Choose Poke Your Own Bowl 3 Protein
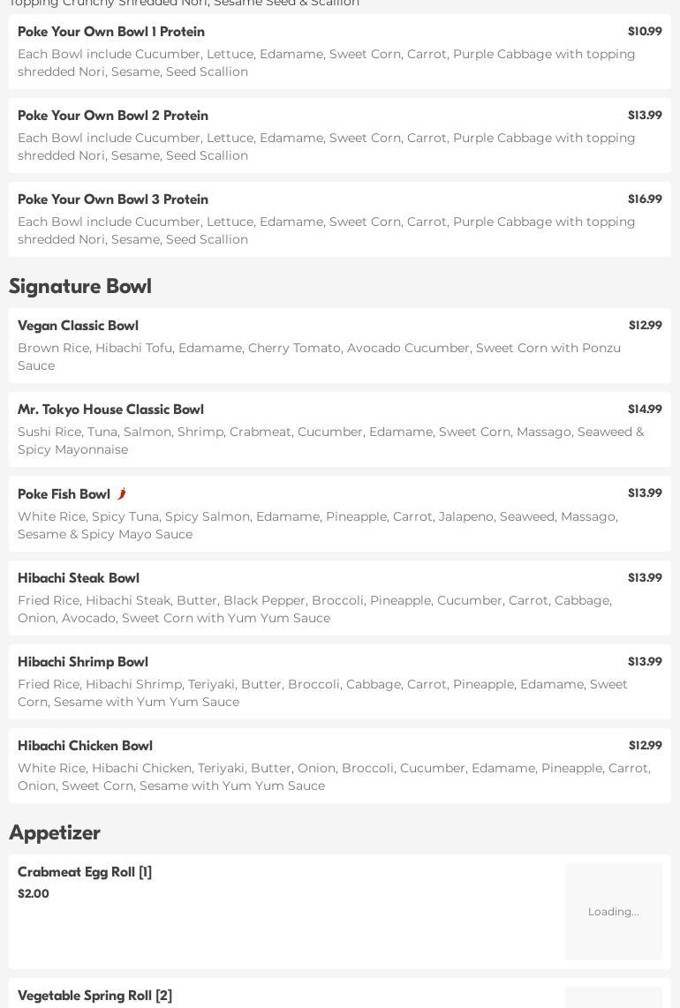680x1008 pixels. click(113, 199)
